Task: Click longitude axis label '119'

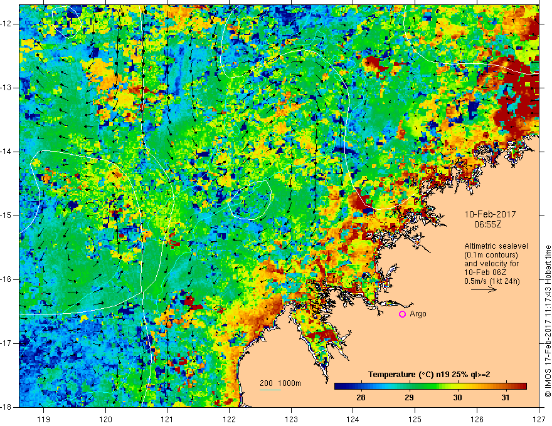Action: click(x=44, y=420)
